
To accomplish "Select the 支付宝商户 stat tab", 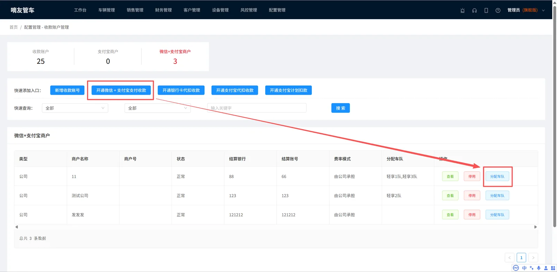I will point(108,57).
